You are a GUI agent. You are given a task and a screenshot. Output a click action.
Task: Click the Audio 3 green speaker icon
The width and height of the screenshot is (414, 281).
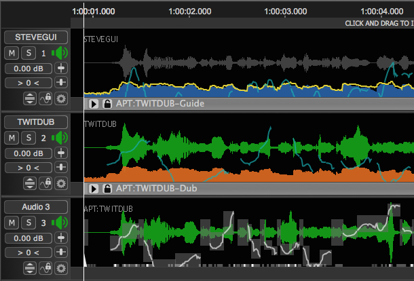click(x=60, y=223)
